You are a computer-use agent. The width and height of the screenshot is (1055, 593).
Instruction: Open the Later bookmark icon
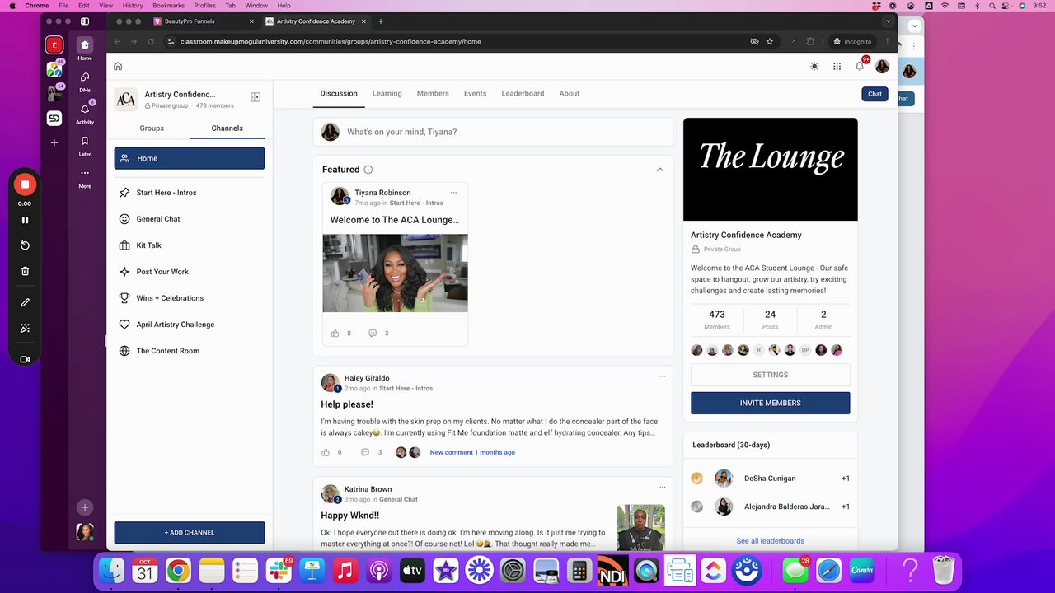(85, 141)
